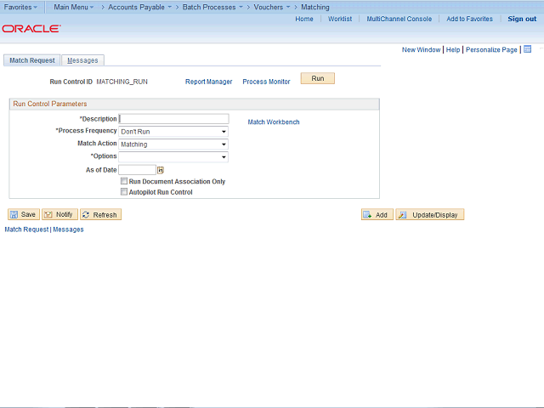Open the Main Menu dropdown

point(74,7)
